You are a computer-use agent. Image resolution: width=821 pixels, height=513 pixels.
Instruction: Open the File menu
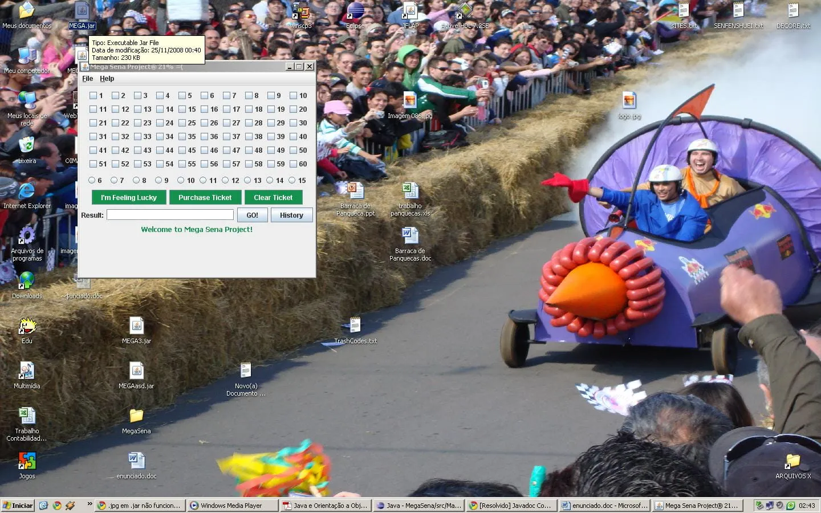click(87, 79)
